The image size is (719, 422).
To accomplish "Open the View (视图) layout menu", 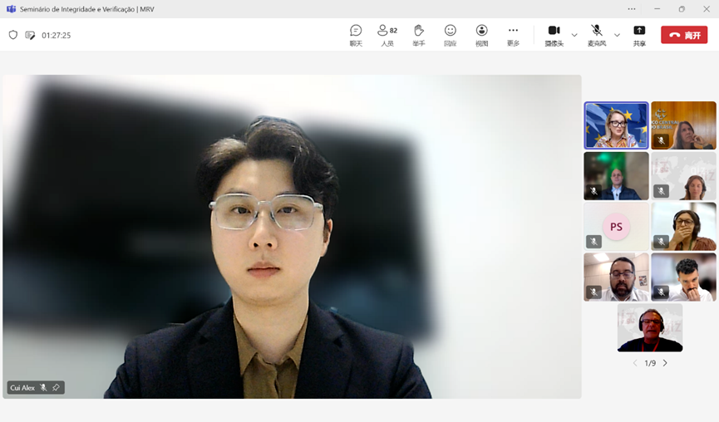I will (481, 34).
